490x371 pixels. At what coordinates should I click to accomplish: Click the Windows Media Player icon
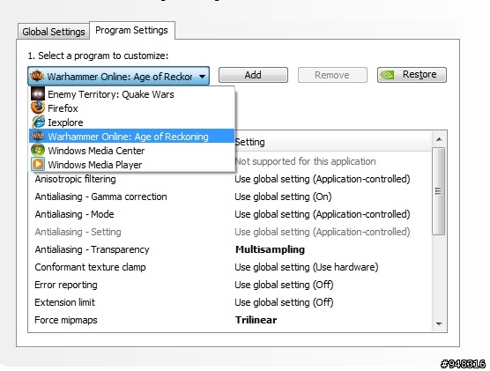coord(38,164)
